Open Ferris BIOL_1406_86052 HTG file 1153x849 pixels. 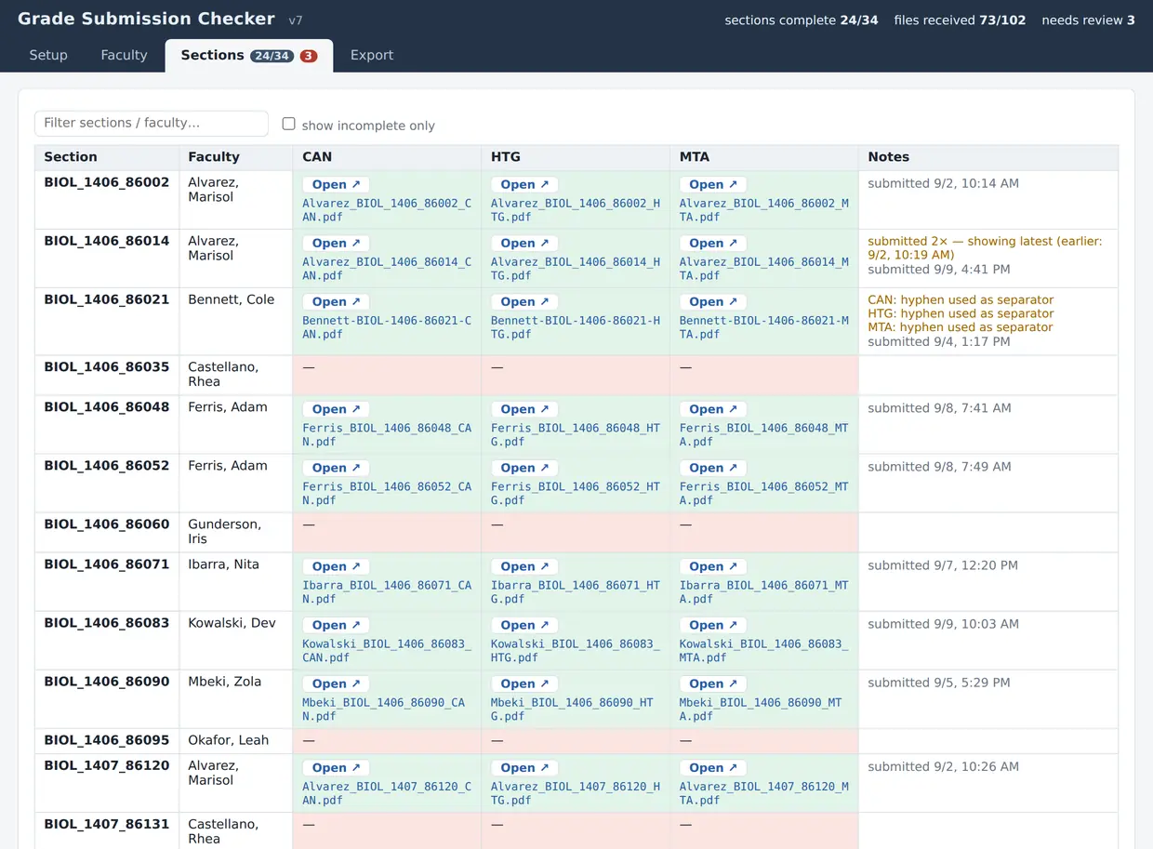point(524,468)
